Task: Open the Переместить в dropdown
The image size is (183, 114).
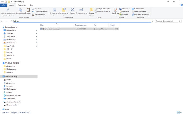Action: click(x=54, y=12)
